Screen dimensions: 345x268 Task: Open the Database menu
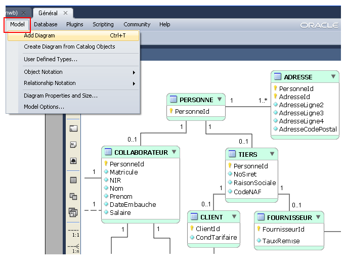click(46, 24)
